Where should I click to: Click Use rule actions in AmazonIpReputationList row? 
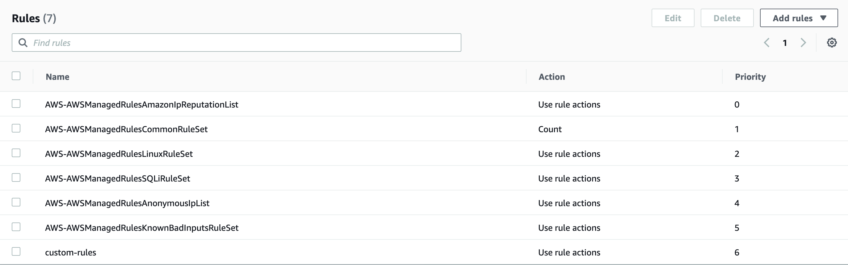pyautogui.click(x=569, y=104)
